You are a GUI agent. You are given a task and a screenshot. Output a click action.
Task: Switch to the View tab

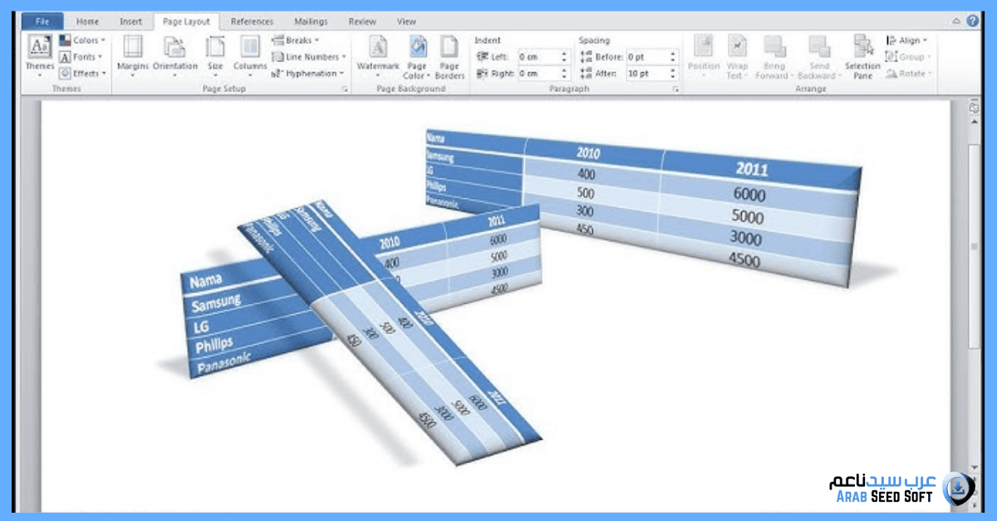[406, 22]
